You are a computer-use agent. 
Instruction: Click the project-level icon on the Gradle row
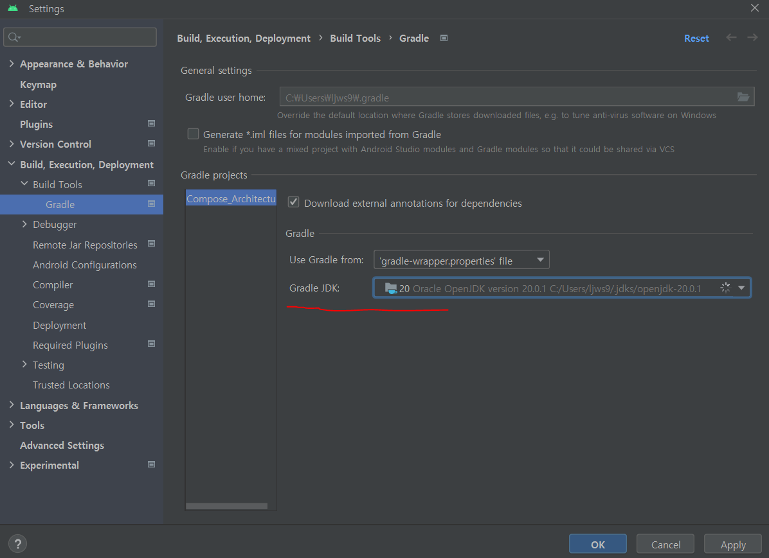152,204
